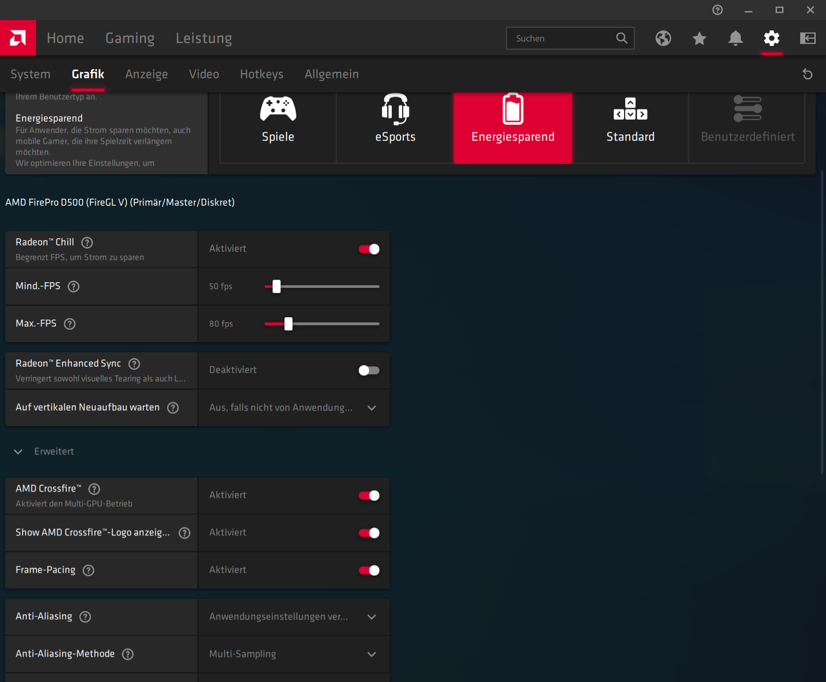Switch to Hotkeys tab
Image resolution: width=826 pixels, height=682 pixels.
[x=262, y=74]
